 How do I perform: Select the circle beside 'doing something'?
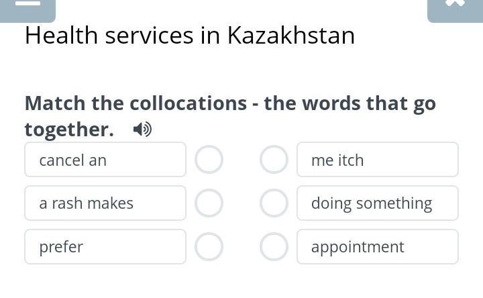[274, 203]
